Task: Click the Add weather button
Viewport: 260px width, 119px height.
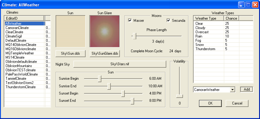Action: click(247, 89)
